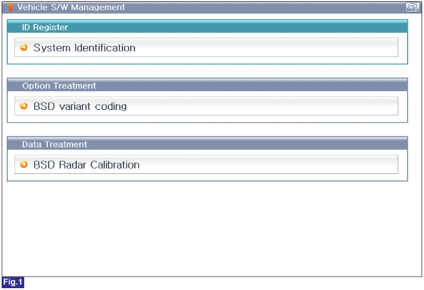Screen dimensions: 424x290
Task: Click orange arrow beside BSD variant coding
Action: click(24, 106)
